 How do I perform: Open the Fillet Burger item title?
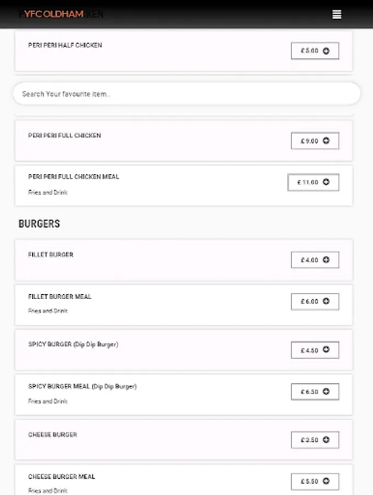(51, 255)
